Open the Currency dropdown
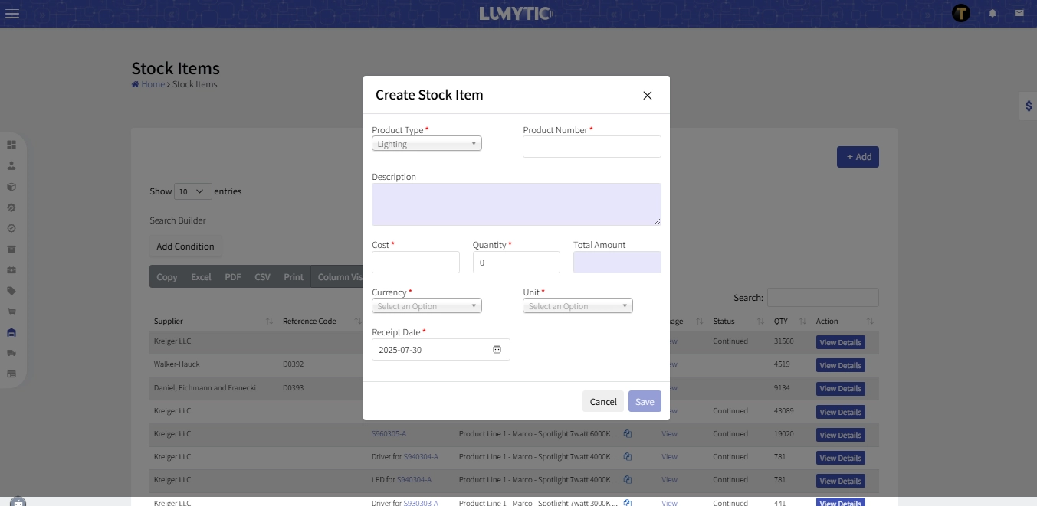This screenshot has height=506, width=1037. (426, 306)
